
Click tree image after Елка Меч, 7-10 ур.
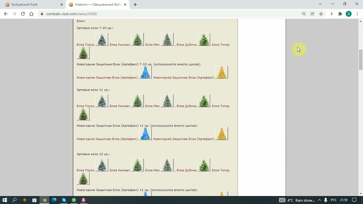coord(167,39)
